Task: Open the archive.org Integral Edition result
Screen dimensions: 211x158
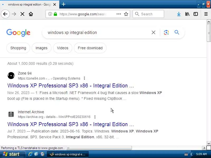Action: (70, 124)
